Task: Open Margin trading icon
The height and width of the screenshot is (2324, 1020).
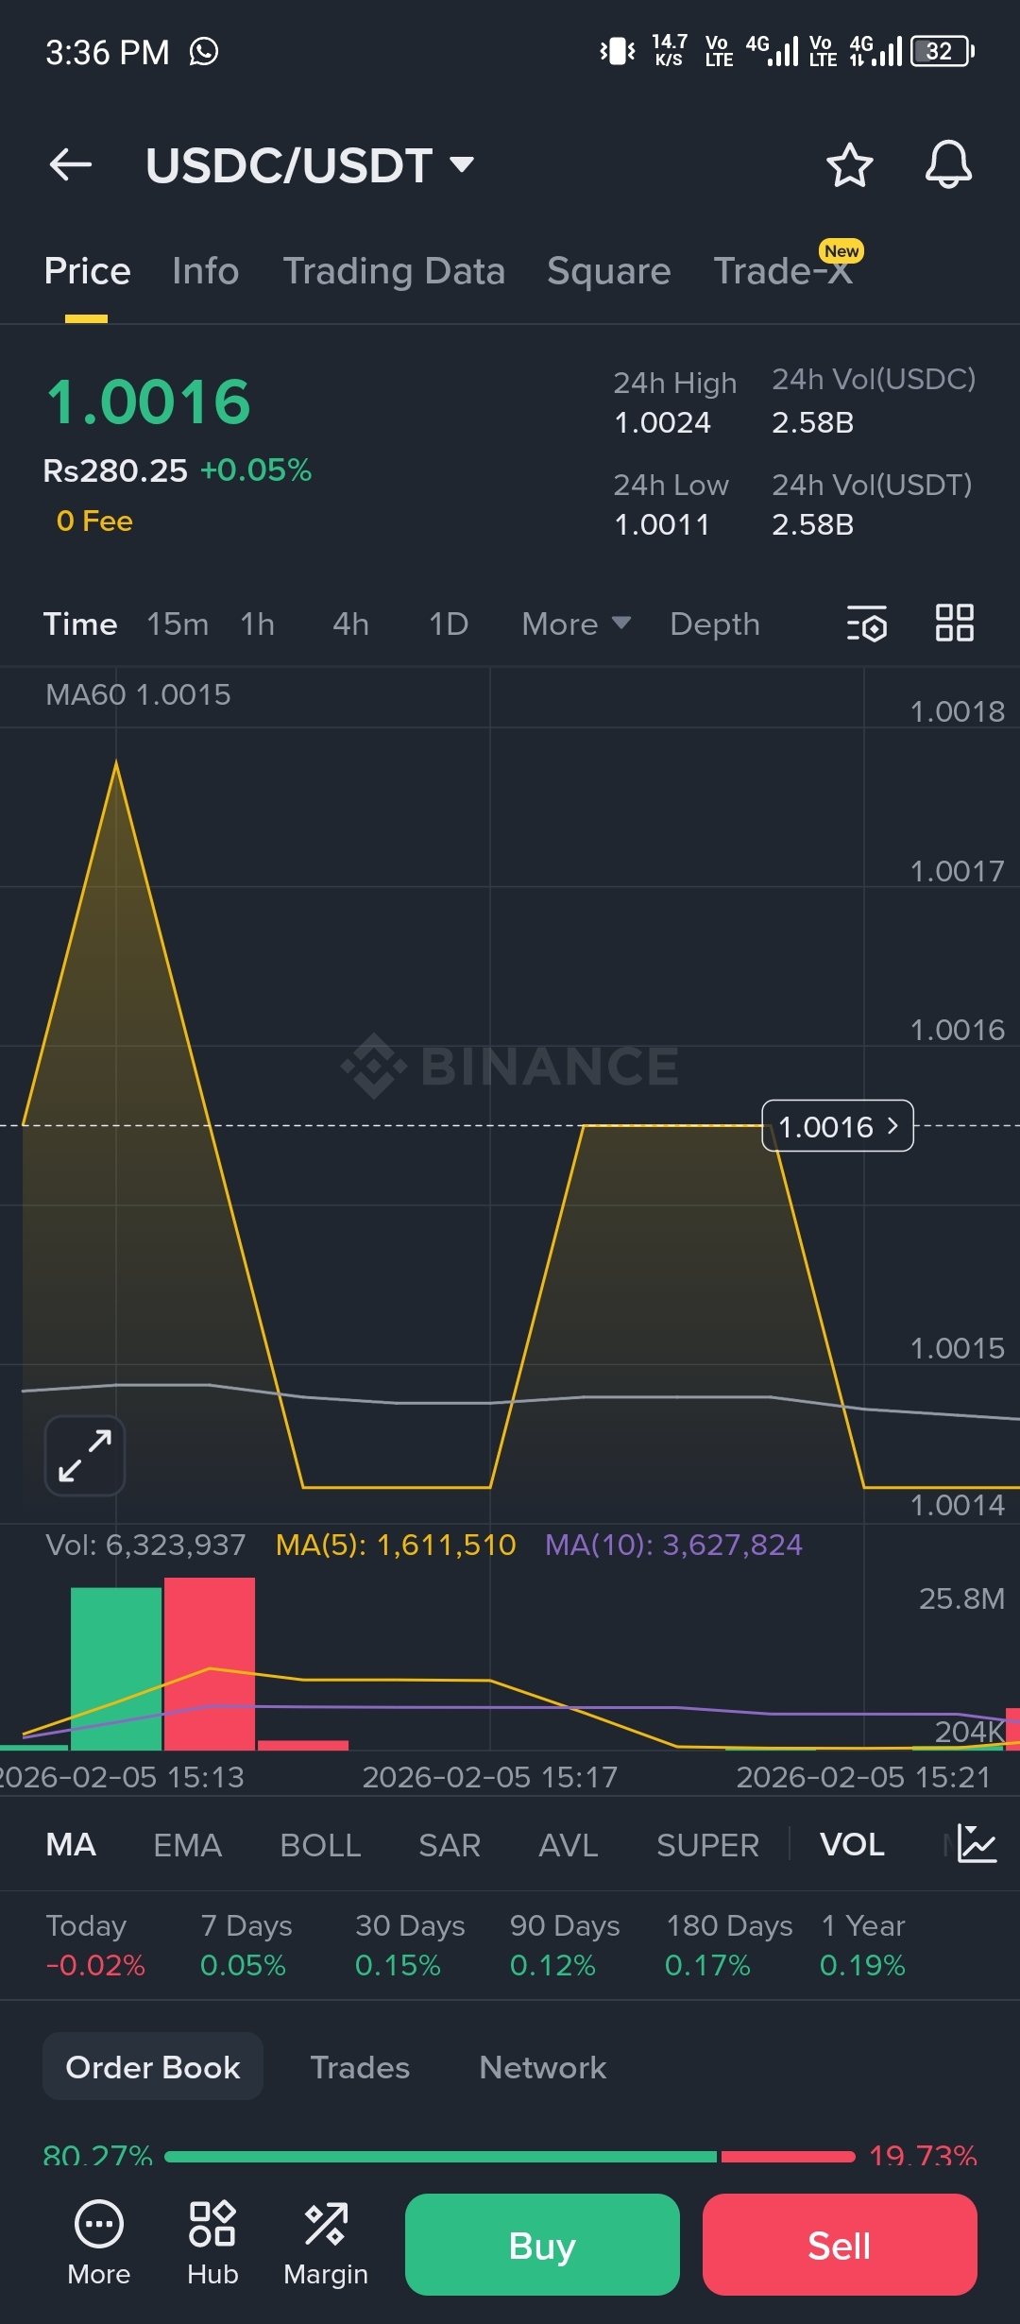Action: click(x=326, y=2243)
